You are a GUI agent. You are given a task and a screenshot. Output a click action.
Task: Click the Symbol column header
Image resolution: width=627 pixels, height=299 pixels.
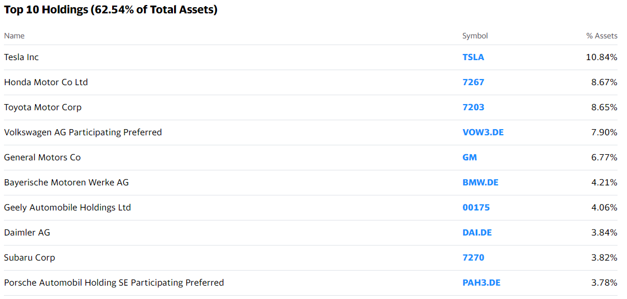coord(475,36)
